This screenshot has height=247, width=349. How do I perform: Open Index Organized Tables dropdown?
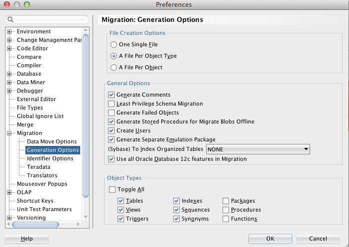pos(258,149)
